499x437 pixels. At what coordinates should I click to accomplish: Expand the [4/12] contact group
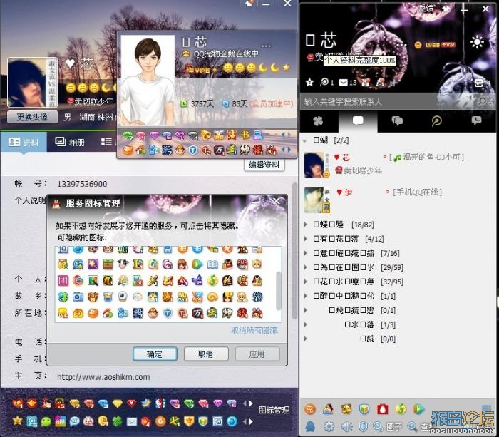click(x=305, y=238)
